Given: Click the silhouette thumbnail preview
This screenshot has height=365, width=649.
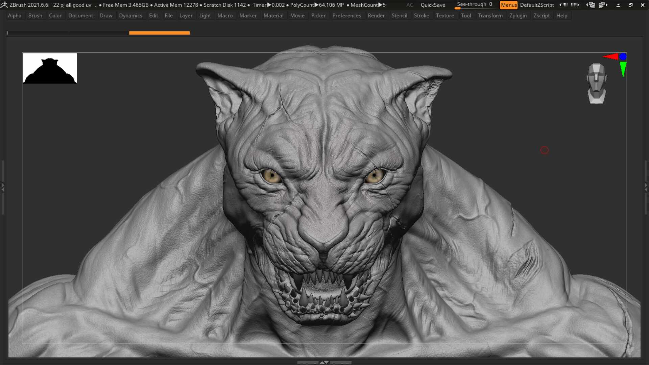Looking at the screenshot, I should pyautogui.click(x=50, y=68).
